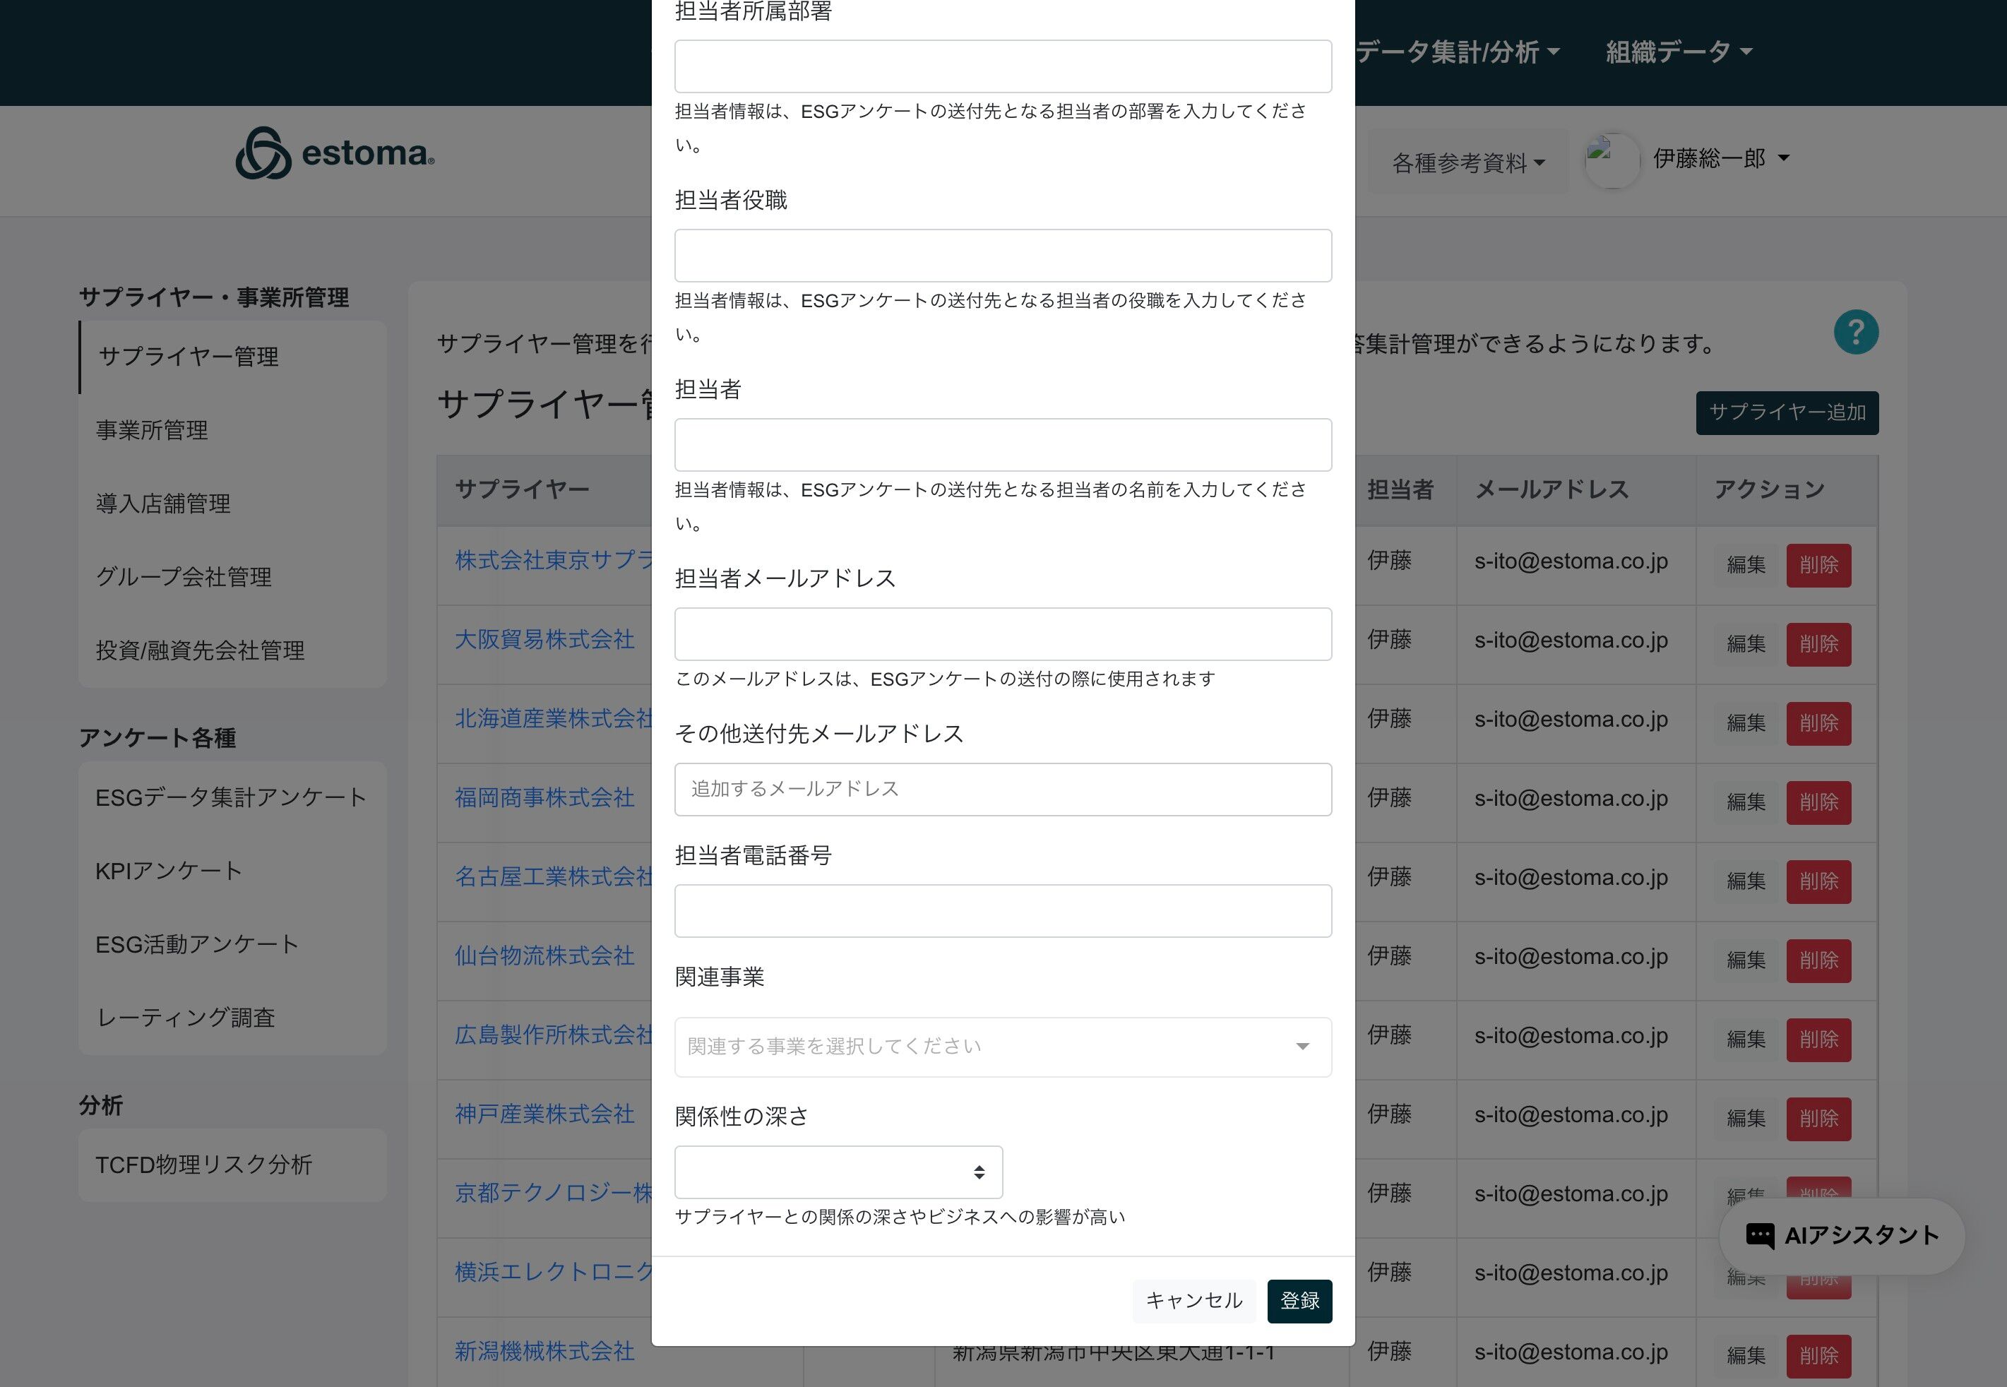Viewport: 2007px width, 1387px height.
Task: Open TCFD物理リスク分析 in the sidebar
Action: tap(203, 1165)
